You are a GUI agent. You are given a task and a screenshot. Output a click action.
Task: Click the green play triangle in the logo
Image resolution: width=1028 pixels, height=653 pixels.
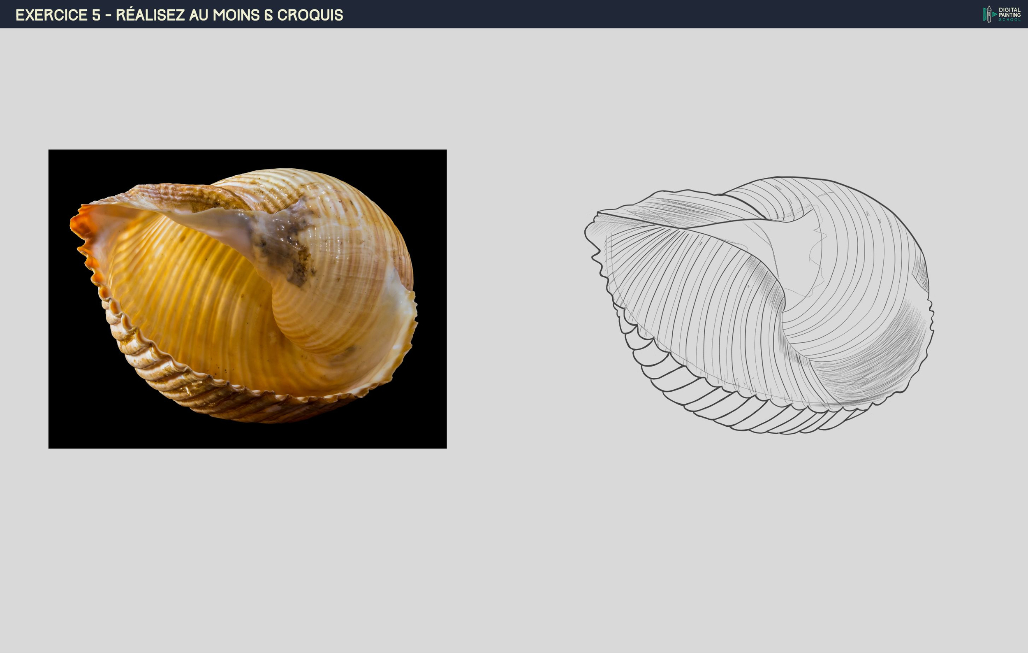(x=995, y=14)
